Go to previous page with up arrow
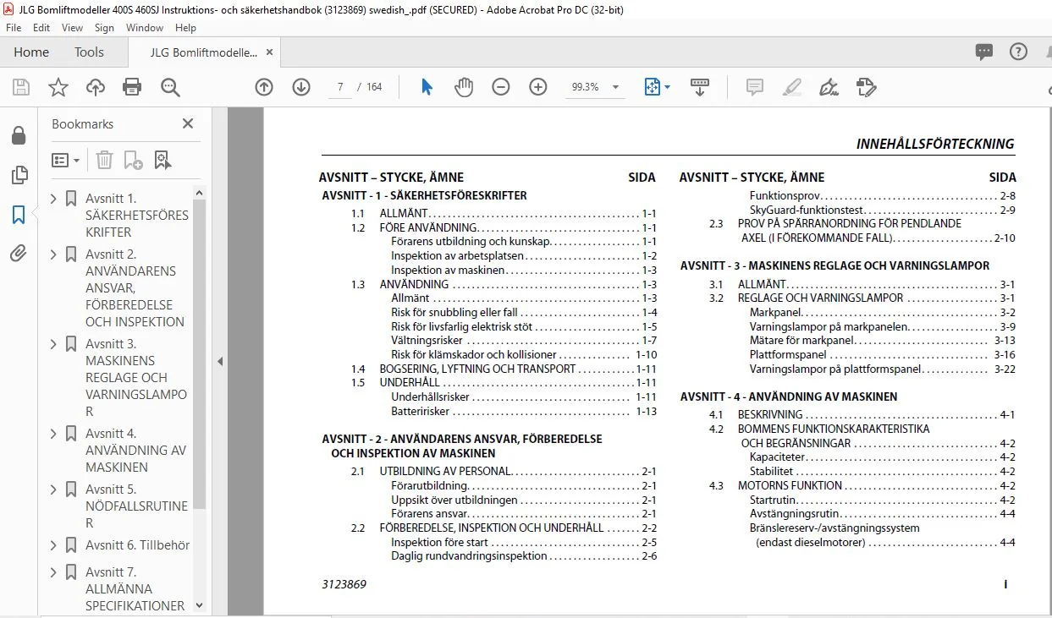The height and width of the screenshot is (618, 1052). point(264,87)
